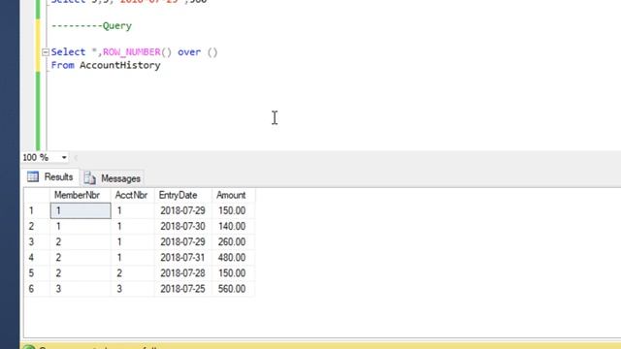Select the MemberNbr column header
The image size is (621, 349).
[x=80, y=195]
